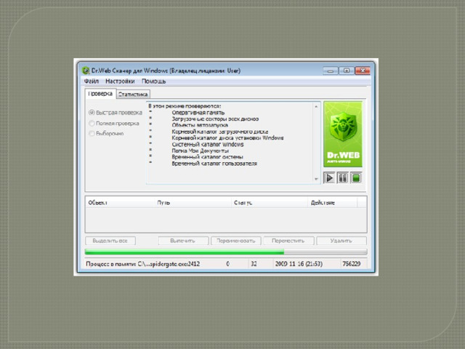Screen dimensions: 465x349
Task: Click the Выделить все button
Action: click(x=110, y=241)
